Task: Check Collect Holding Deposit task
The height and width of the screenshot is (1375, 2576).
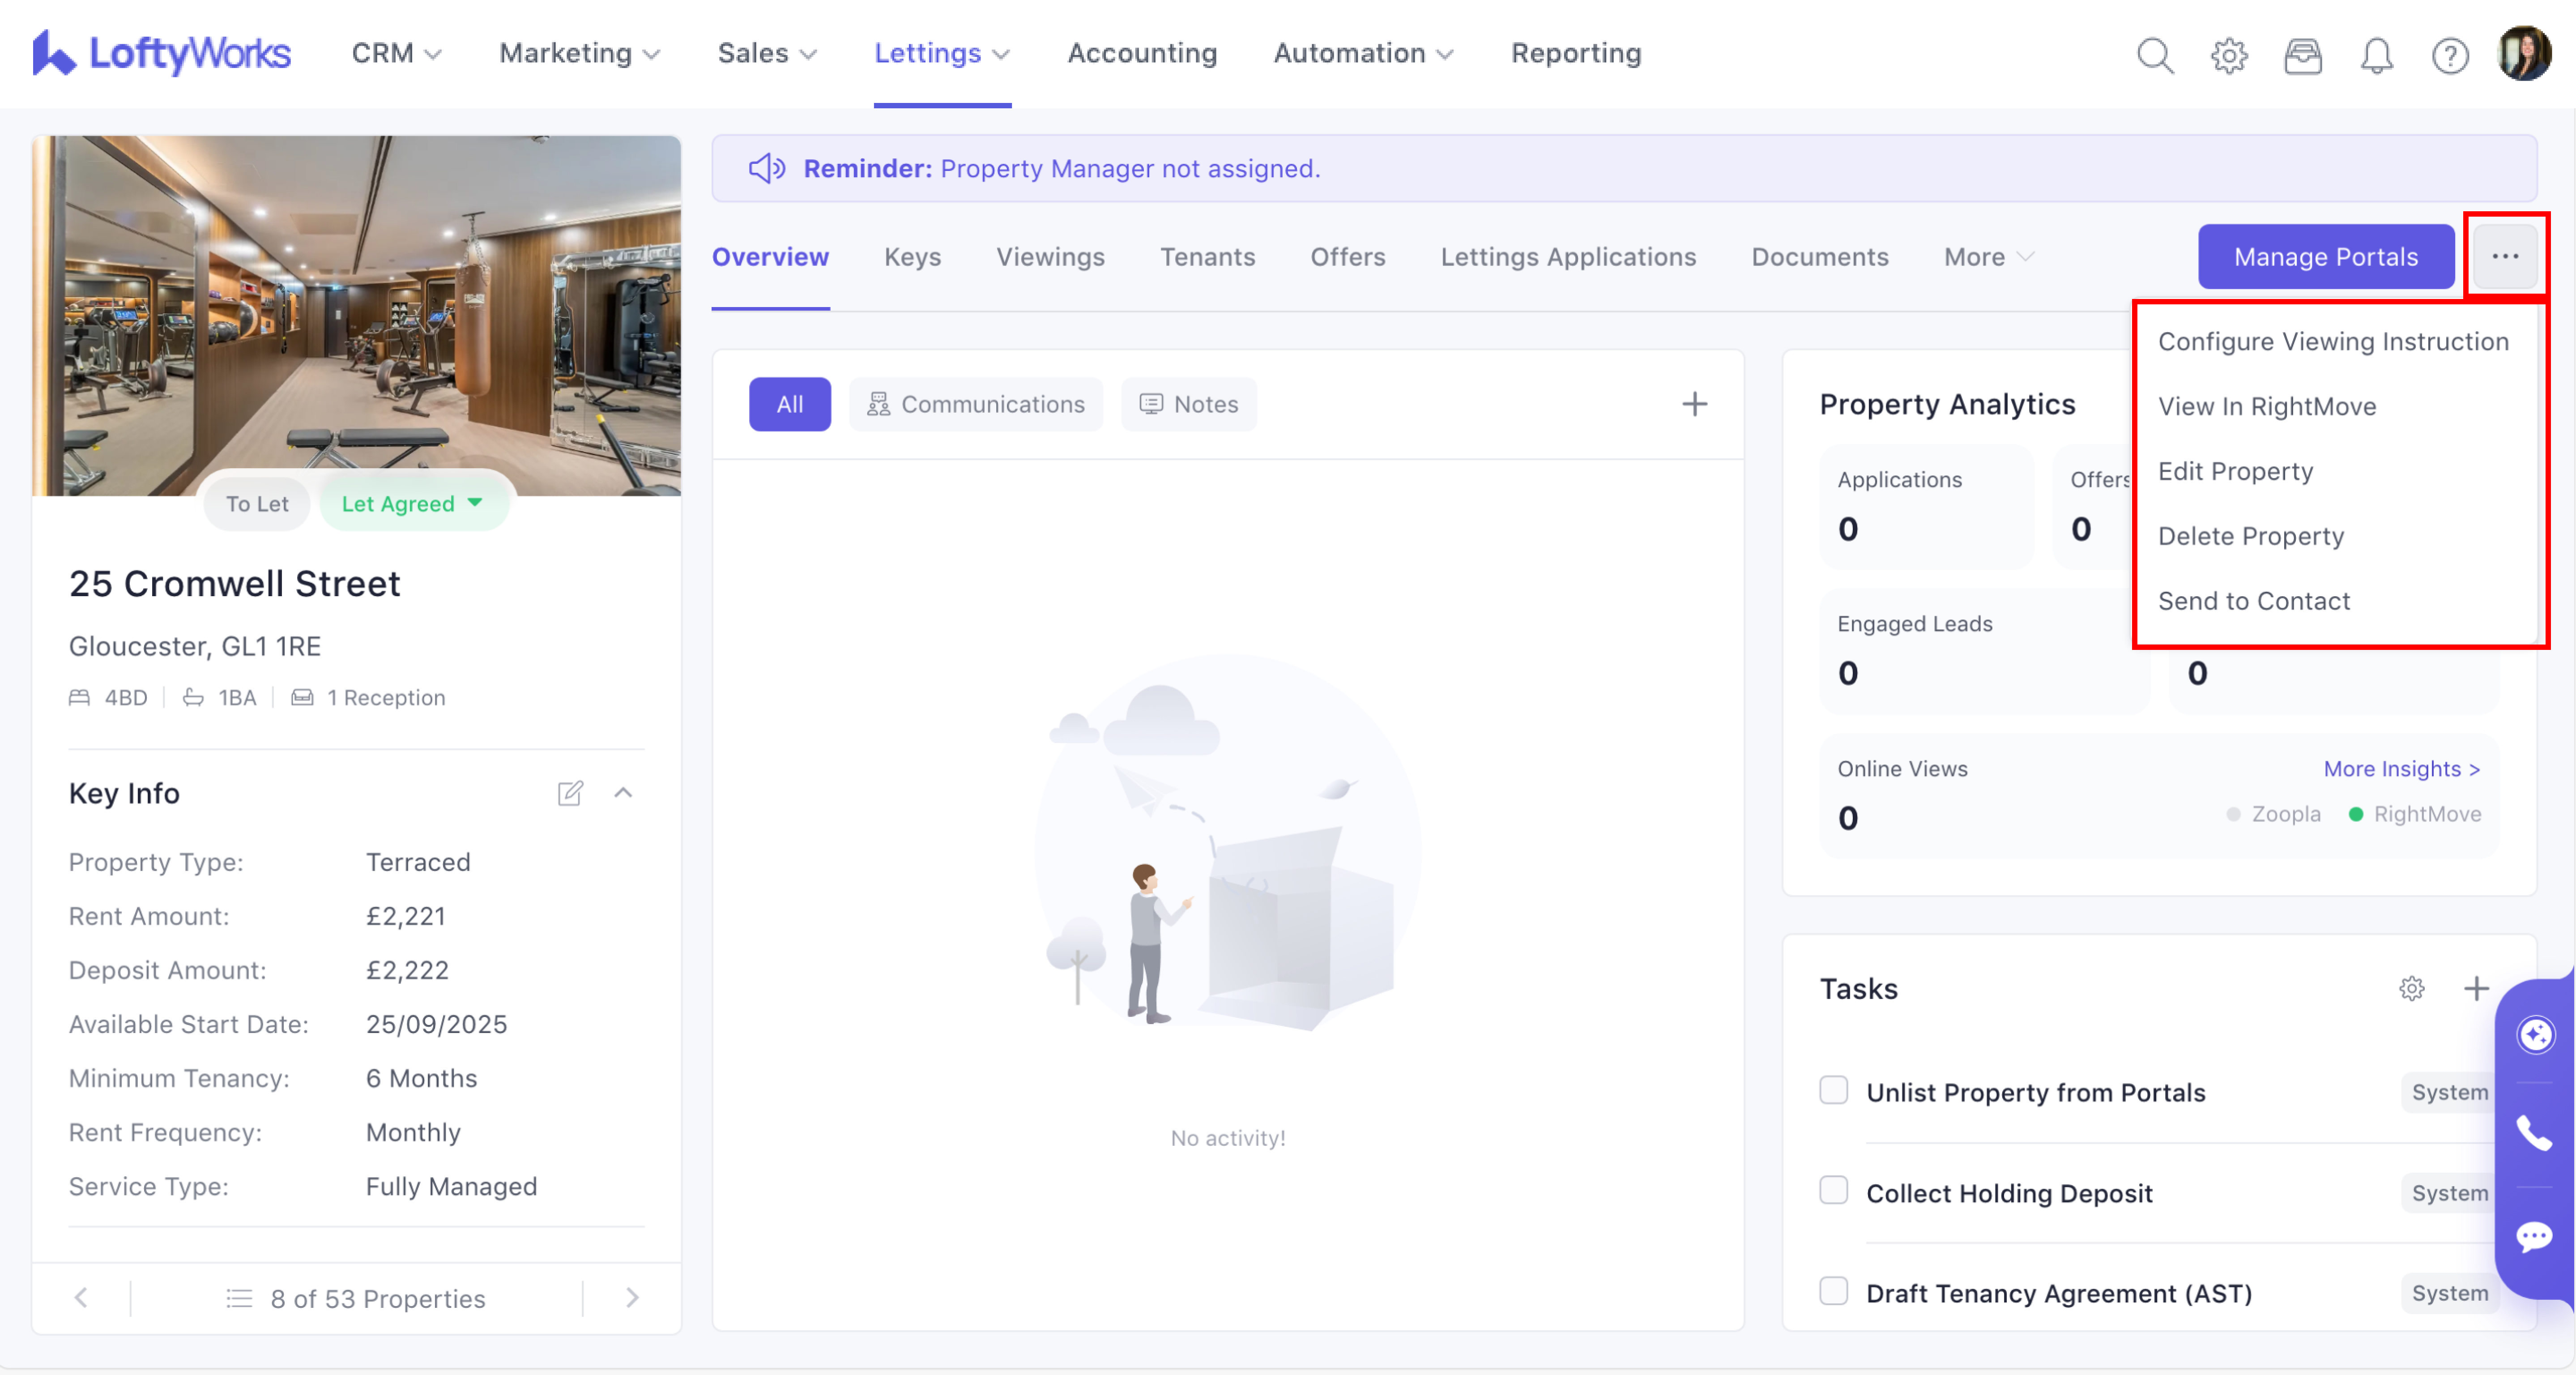Action: pyautogui.click(x=1833, y=1190)
